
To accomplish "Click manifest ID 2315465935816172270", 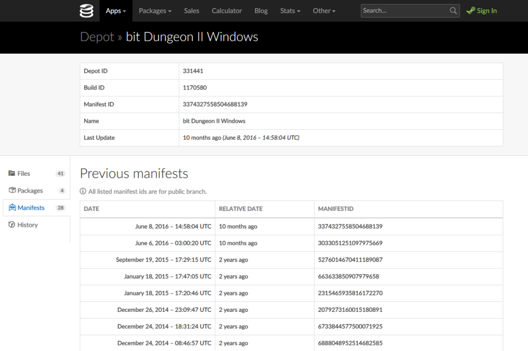I will (x=350, y=293).
